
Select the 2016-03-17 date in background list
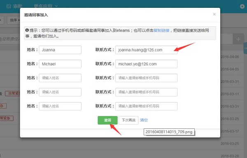(230, 131)
